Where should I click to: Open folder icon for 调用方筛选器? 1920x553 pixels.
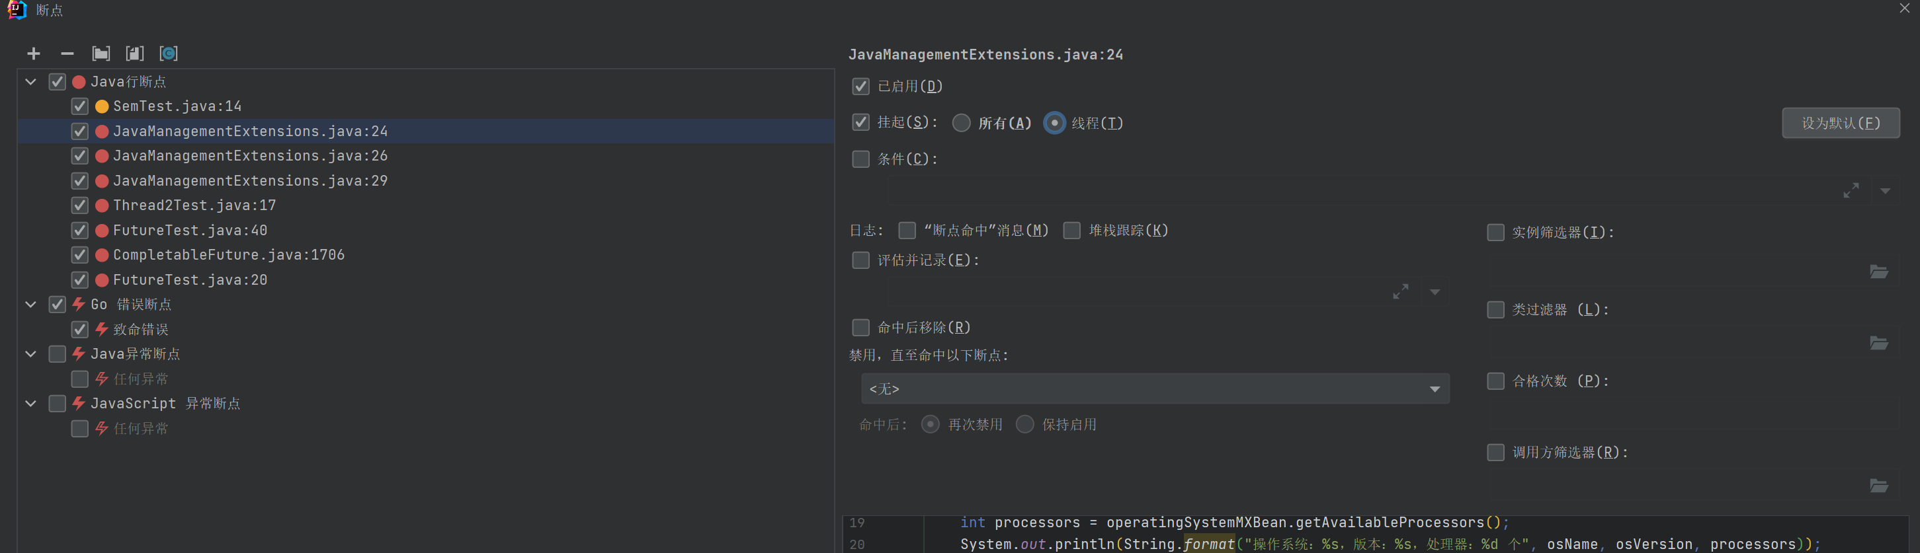coord(1879,486)
